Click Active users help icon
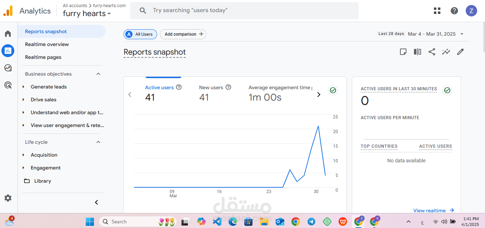This screenshot has height=228, width=485. pos(179,87)
